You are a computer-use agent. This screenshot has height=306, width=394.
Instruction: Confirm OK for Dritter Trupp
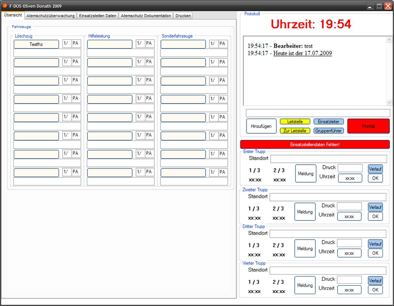(375, 253)
